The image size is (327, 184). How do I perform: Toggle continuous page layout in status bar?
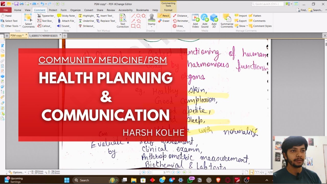pyautogui.click(x=251, y=172)
